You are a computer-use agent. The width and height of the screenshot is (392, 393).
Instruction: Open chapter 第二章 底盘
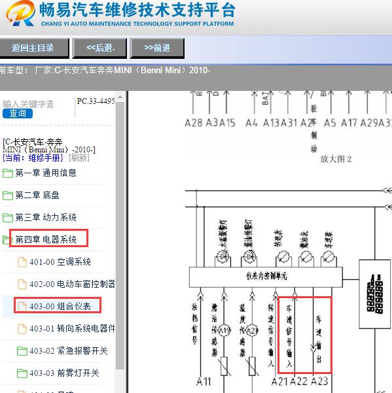click(37, 196)
